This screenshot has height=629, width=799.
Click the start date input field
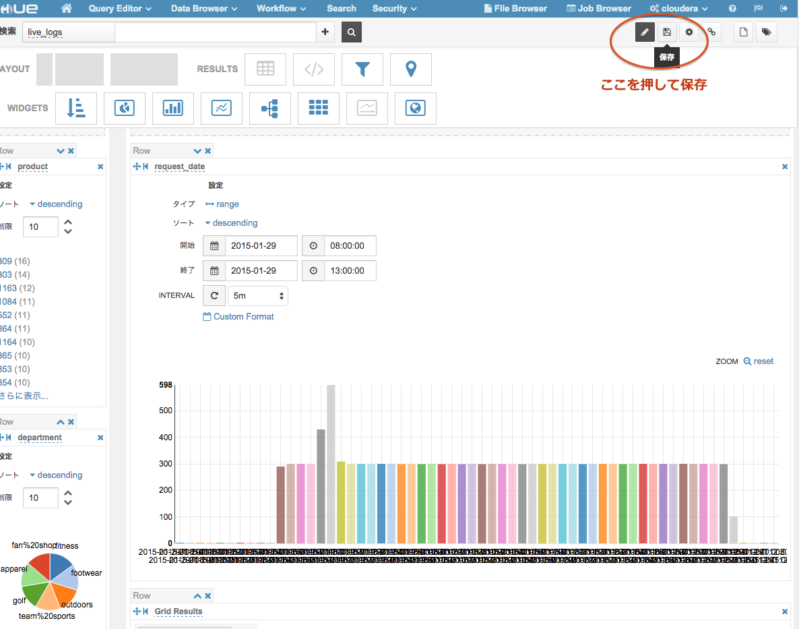tap(261, 245)
